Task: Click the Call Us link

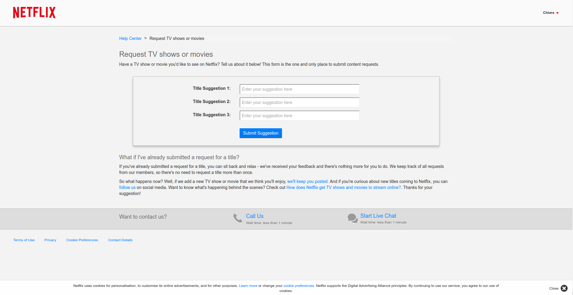Action: 255,216
